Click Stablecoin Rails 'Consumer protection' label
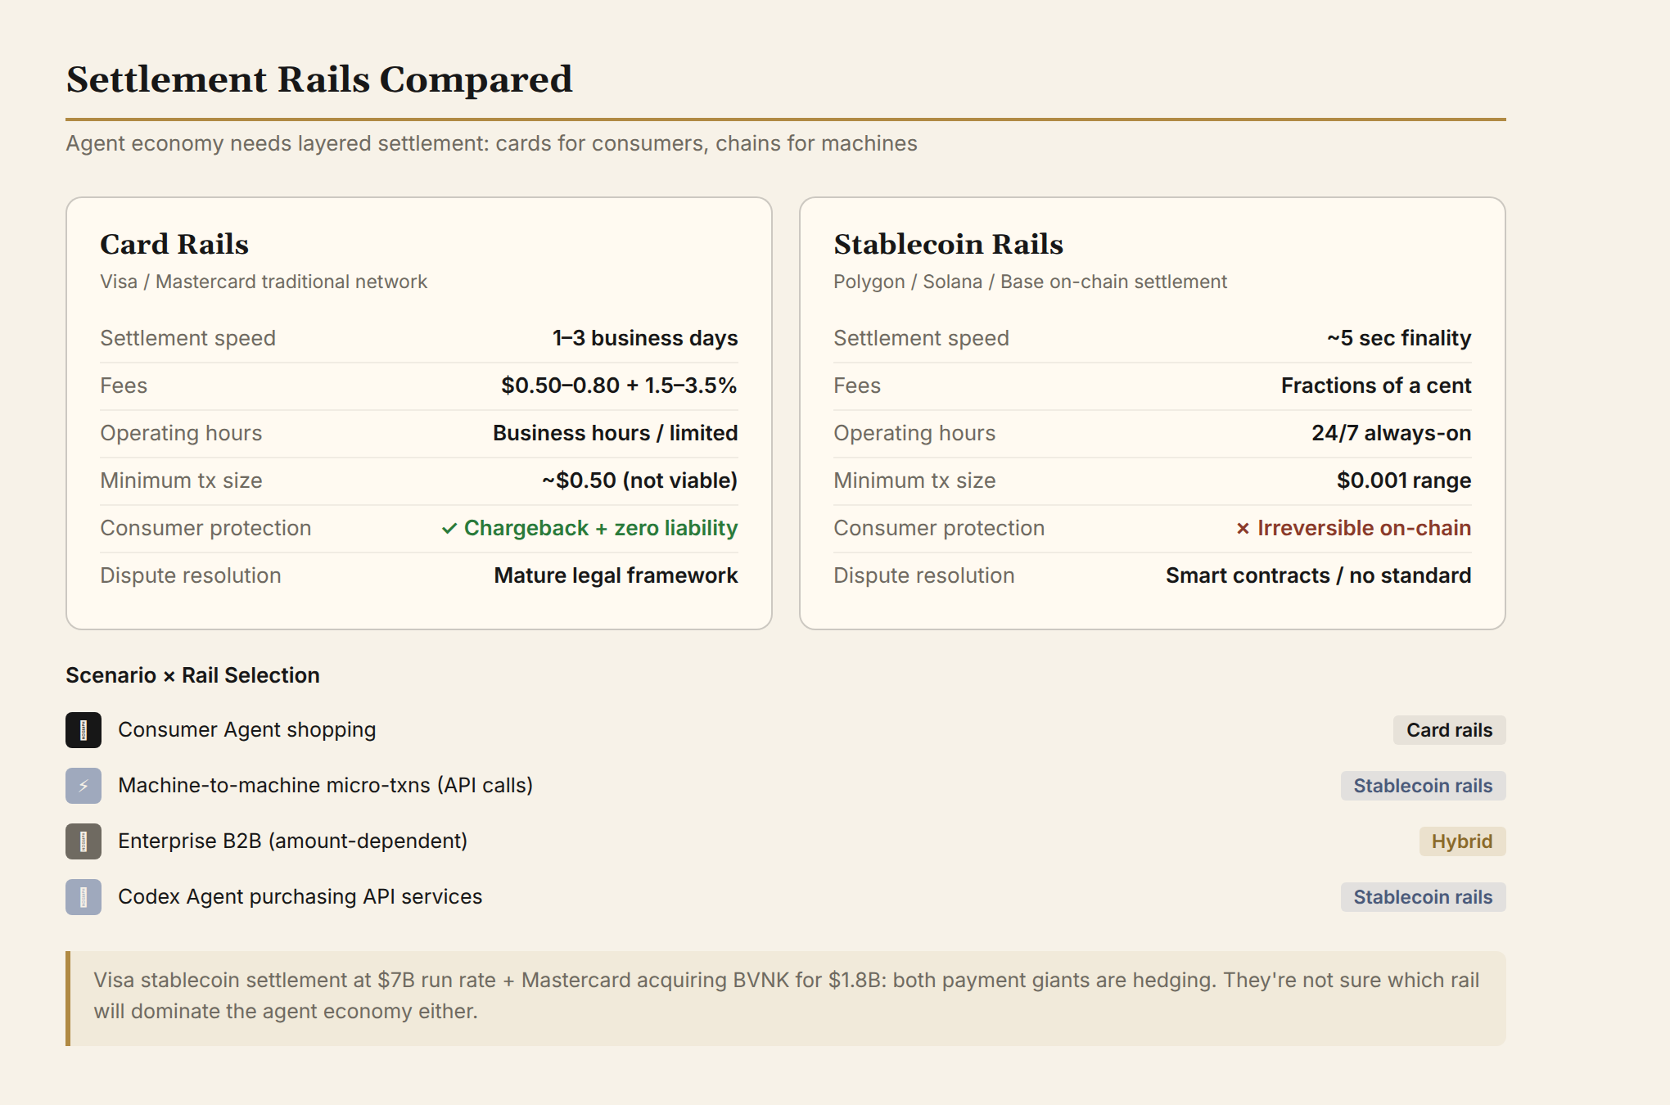Viewport: 1670px width, 1105px height. (939, 528)
